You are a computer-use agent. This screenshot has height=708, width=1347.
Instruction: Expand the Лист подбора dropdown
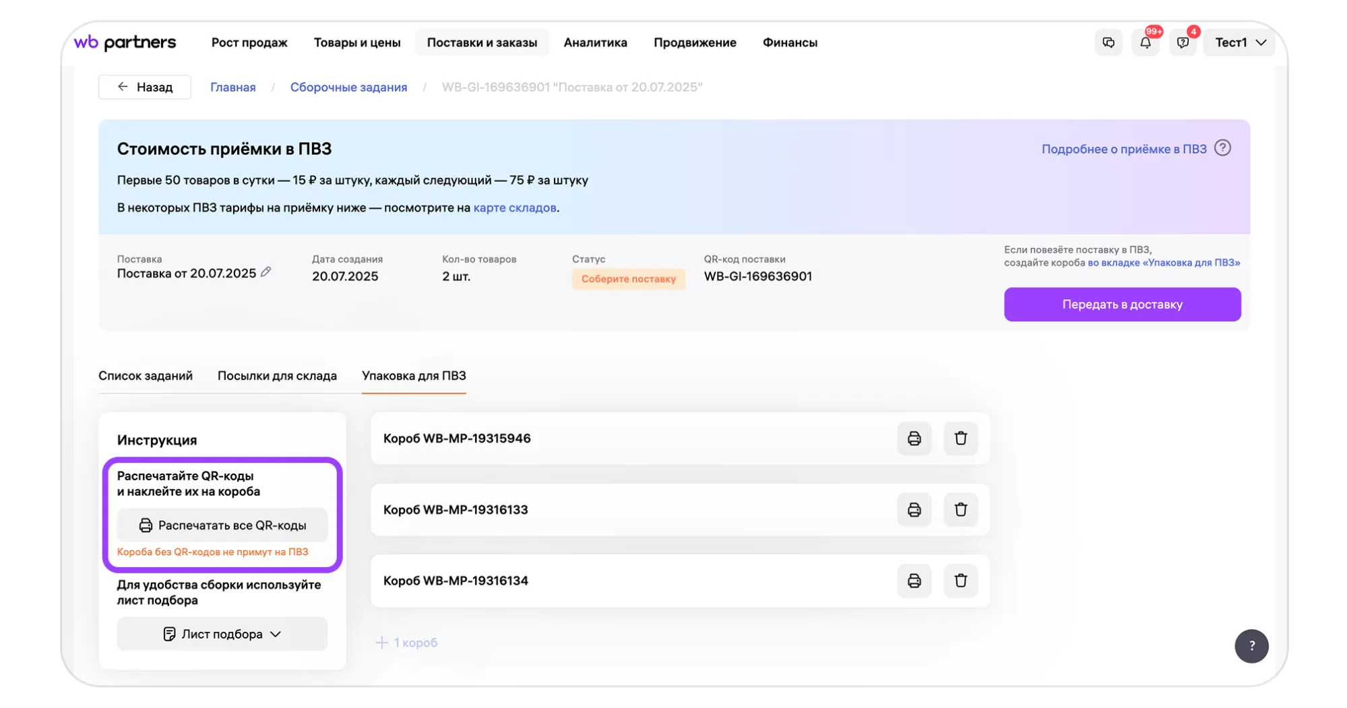click(x=222, y=634)
